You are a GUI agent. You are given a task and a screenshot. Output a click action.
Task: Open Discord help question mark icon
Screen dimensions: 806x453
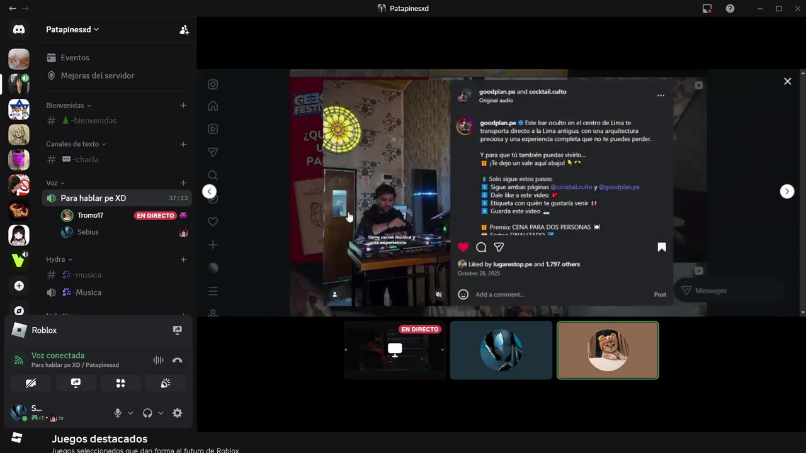(730, 8)
